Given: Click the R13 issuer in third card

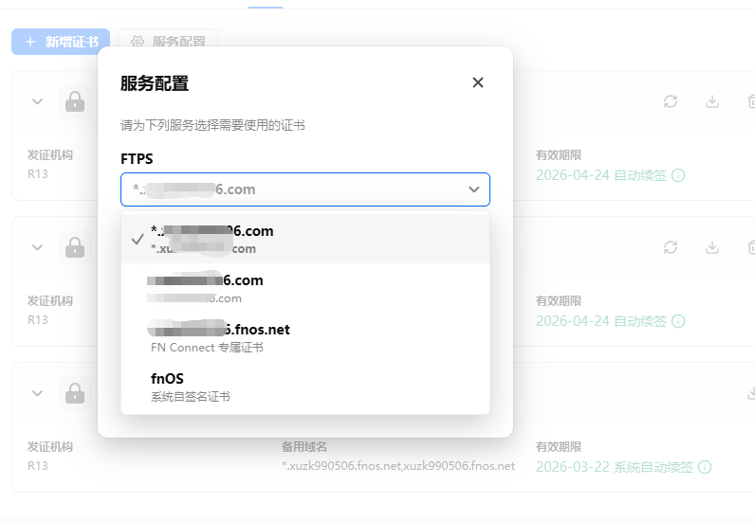Looking at the screenshot, I should 38,466.
